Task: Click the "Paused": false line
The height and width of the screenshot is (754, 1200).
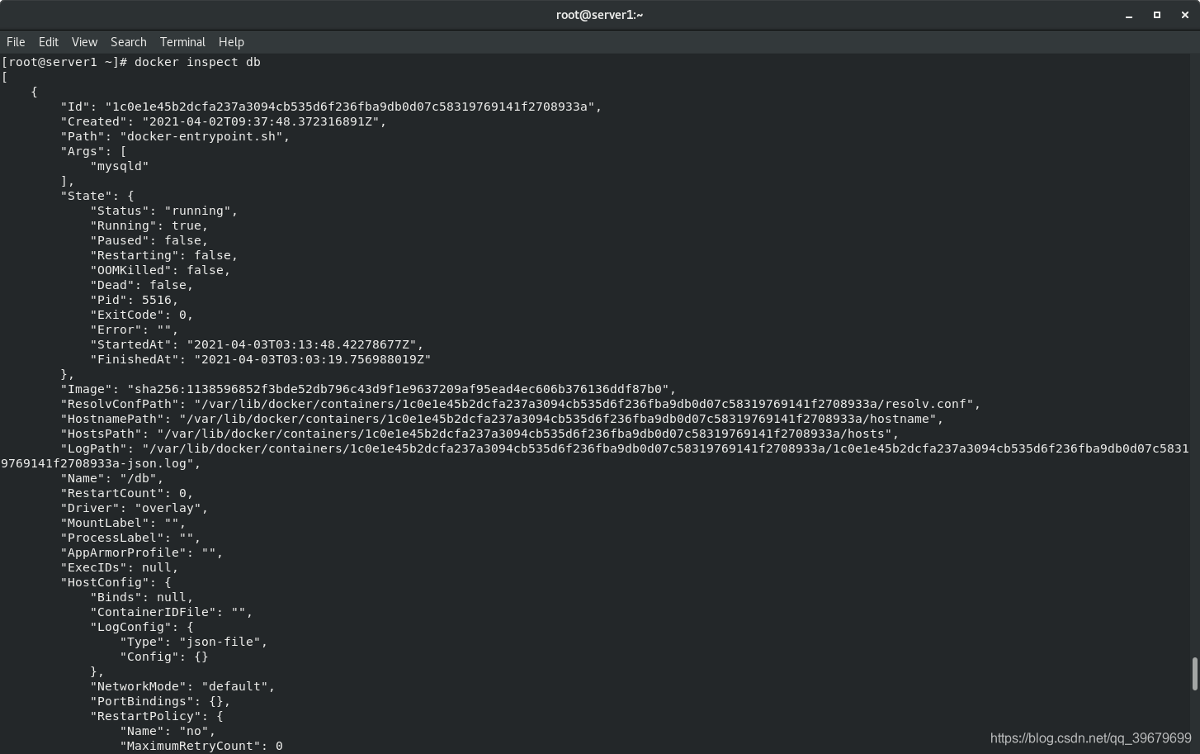Action: 149,240
